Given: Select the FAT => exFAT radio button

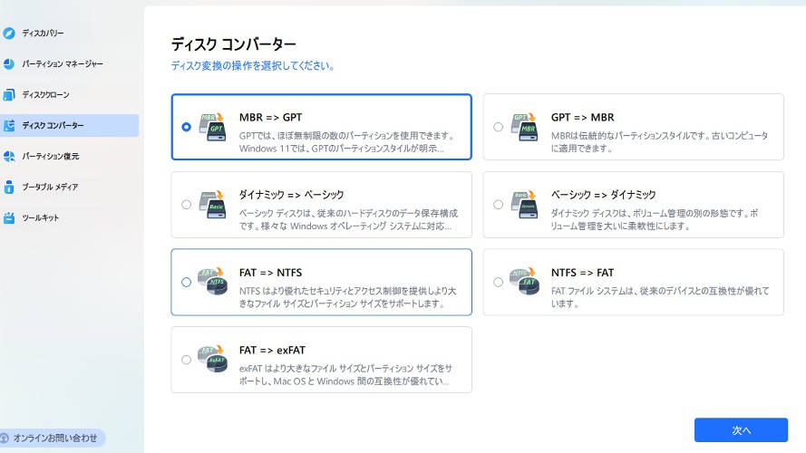Looking at the screenshot, I should (186, 360).
